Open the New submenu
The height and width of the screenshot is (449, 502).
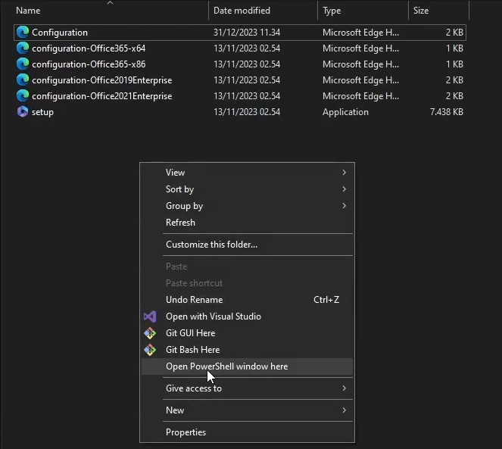pos(344,410)
